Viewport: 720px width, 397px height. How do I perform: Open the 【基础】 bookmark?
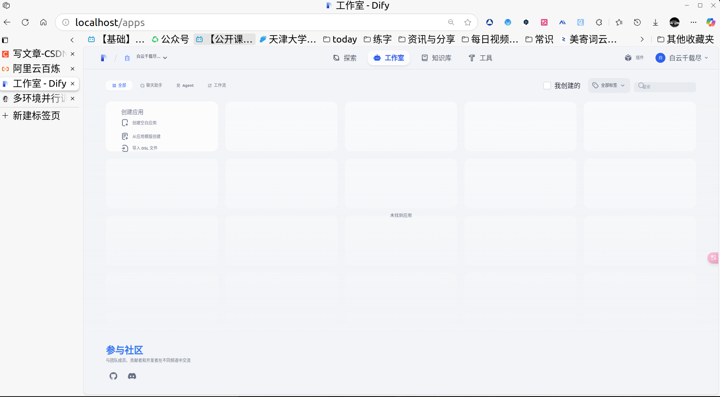click(116, 39)
